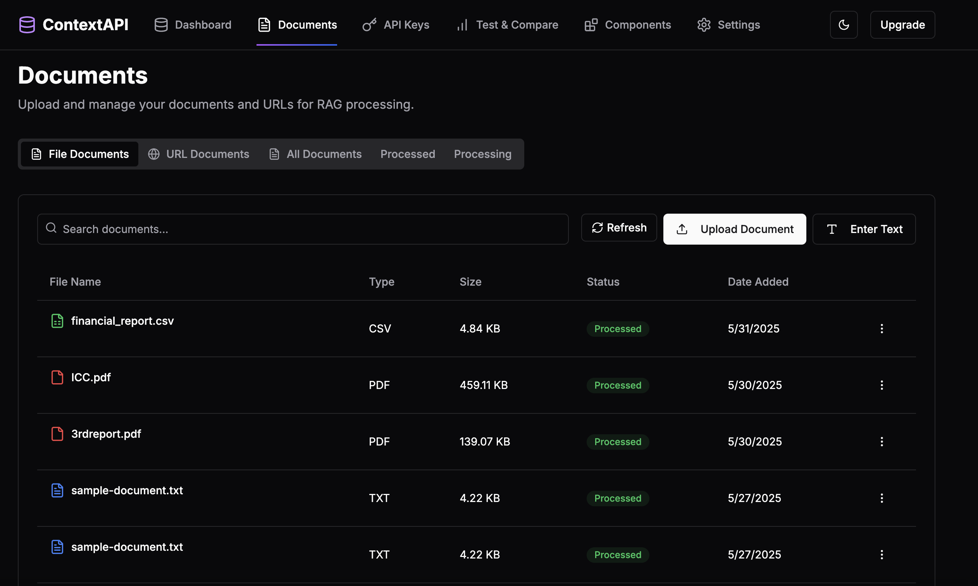
Task: Switch to the Processed filter
Action: tap(408, 154)
